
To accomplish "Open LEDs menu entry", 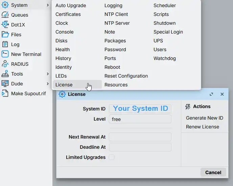I will tap(61, 76).
